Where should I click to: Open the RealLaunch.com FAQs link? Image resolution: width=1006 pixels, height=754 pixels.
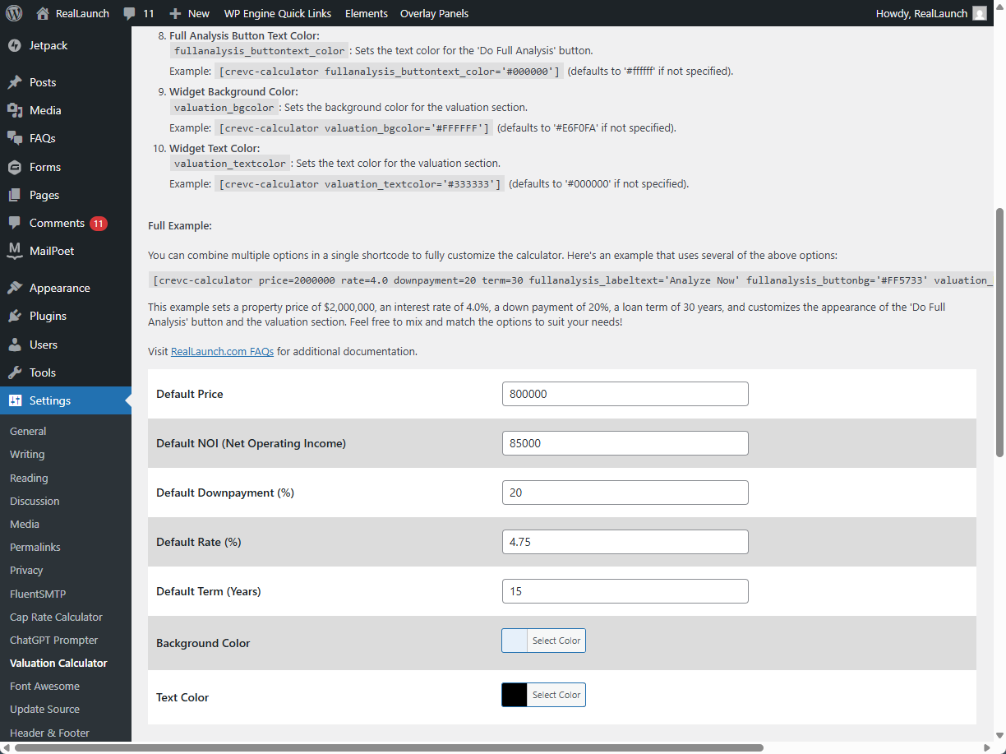pyautogui.click(x=222, y=352)
